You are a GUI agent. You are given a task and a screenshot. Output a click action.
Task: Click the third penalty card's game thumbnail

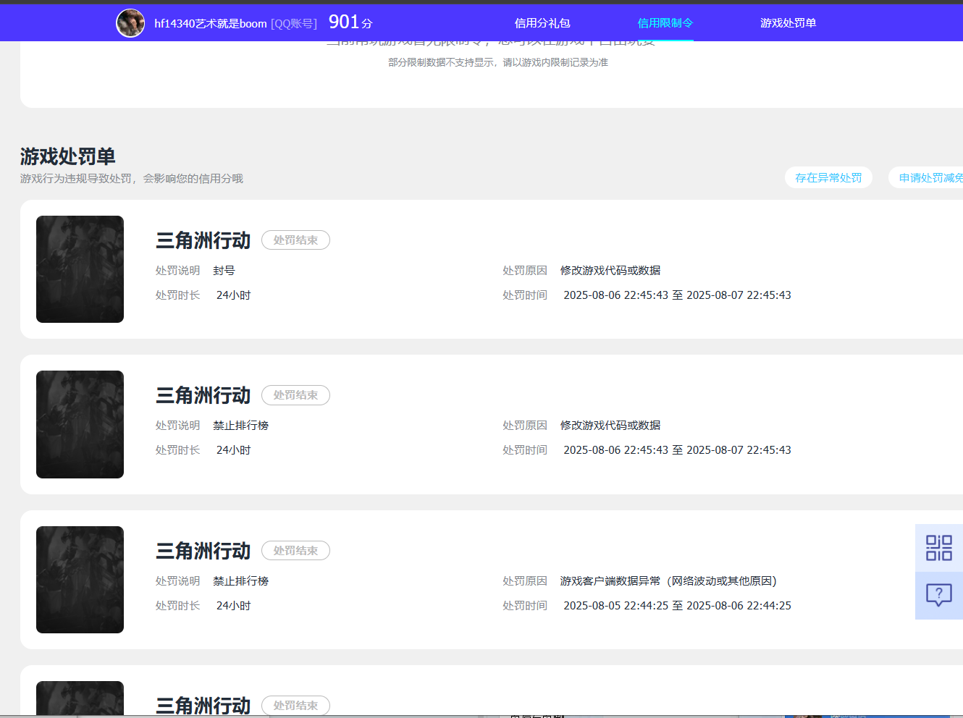pyautogui.click(x=80, y=579)
